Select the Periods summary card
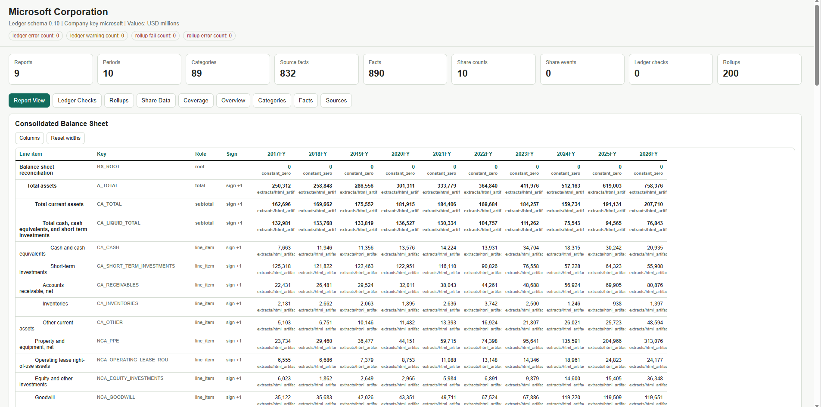821x407 pixels. (139, 69)
